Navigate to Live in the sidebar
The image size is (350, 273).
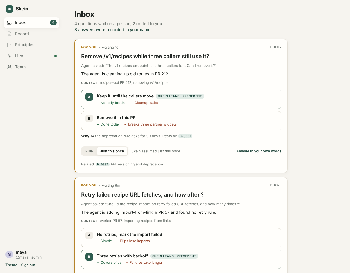click(x=31, y=56)
